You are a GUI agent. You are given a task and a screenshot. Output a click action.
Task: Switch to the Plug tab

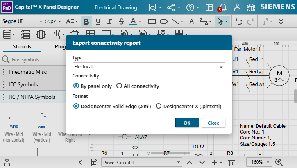coord(61,46)
